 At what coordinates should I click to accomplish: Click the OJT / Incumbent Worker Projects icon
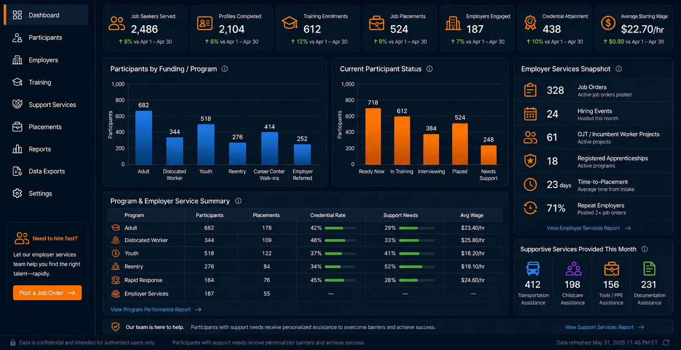click(530, 137)
